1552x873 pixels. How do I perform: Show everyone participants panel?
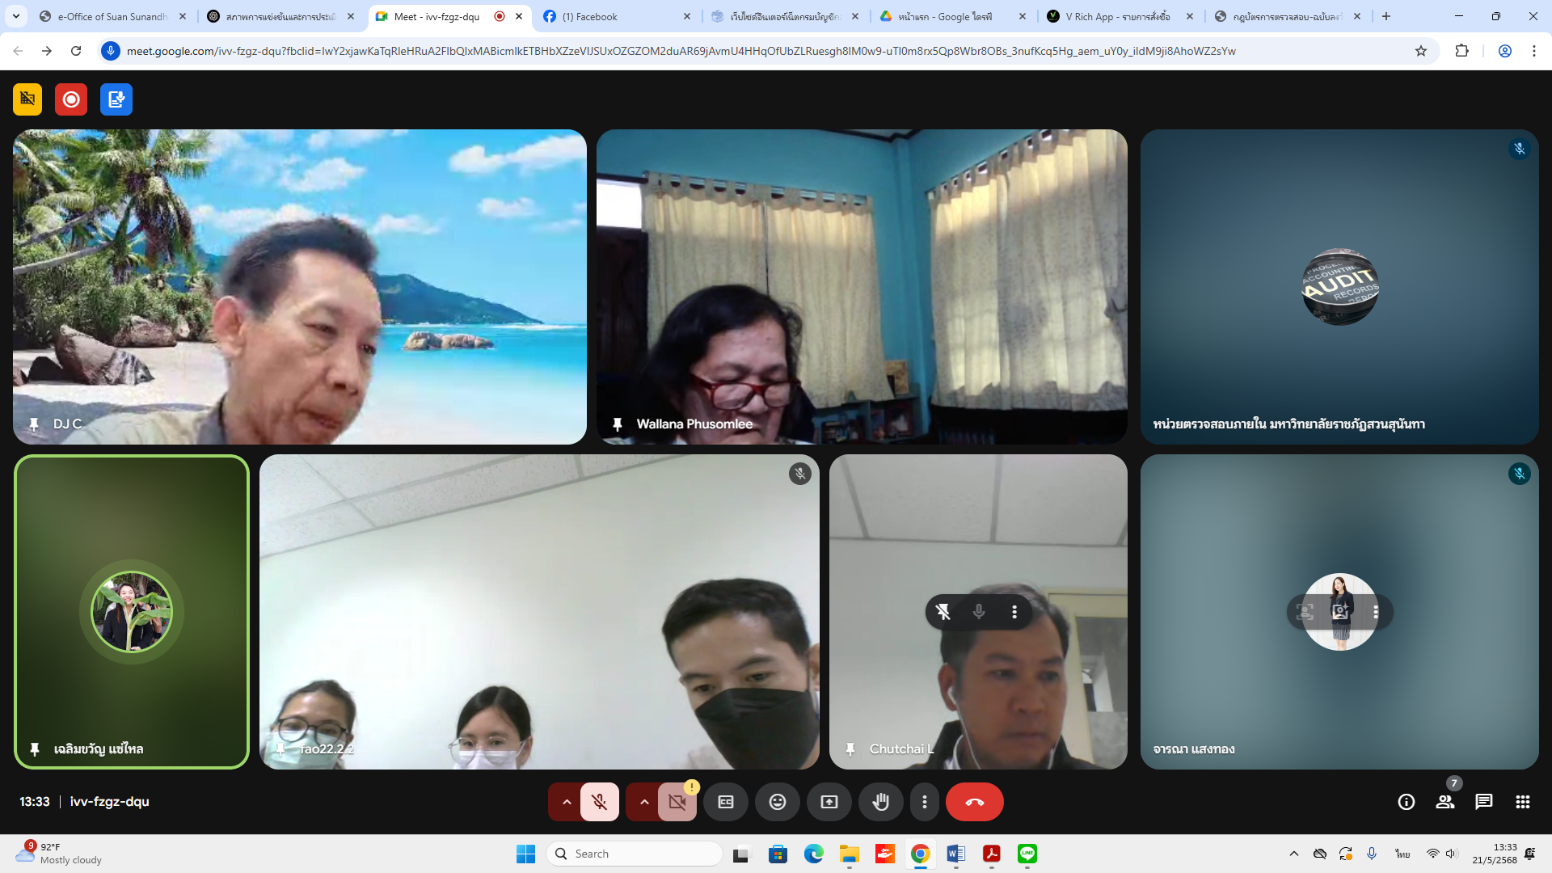click(1445, 802)
